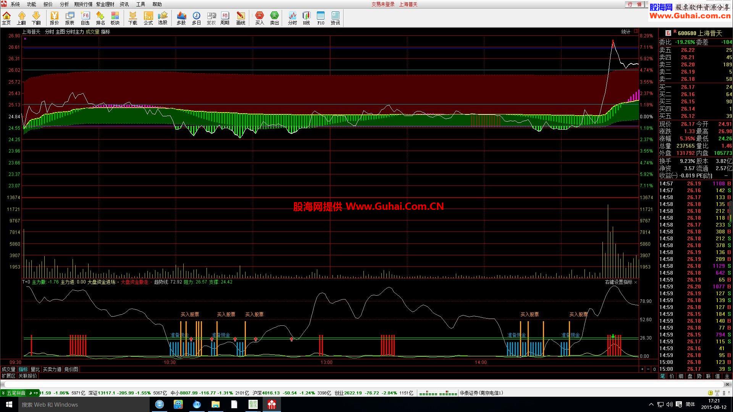
Task: Switch to 分时 intraday chart icon
Action: 292,18
